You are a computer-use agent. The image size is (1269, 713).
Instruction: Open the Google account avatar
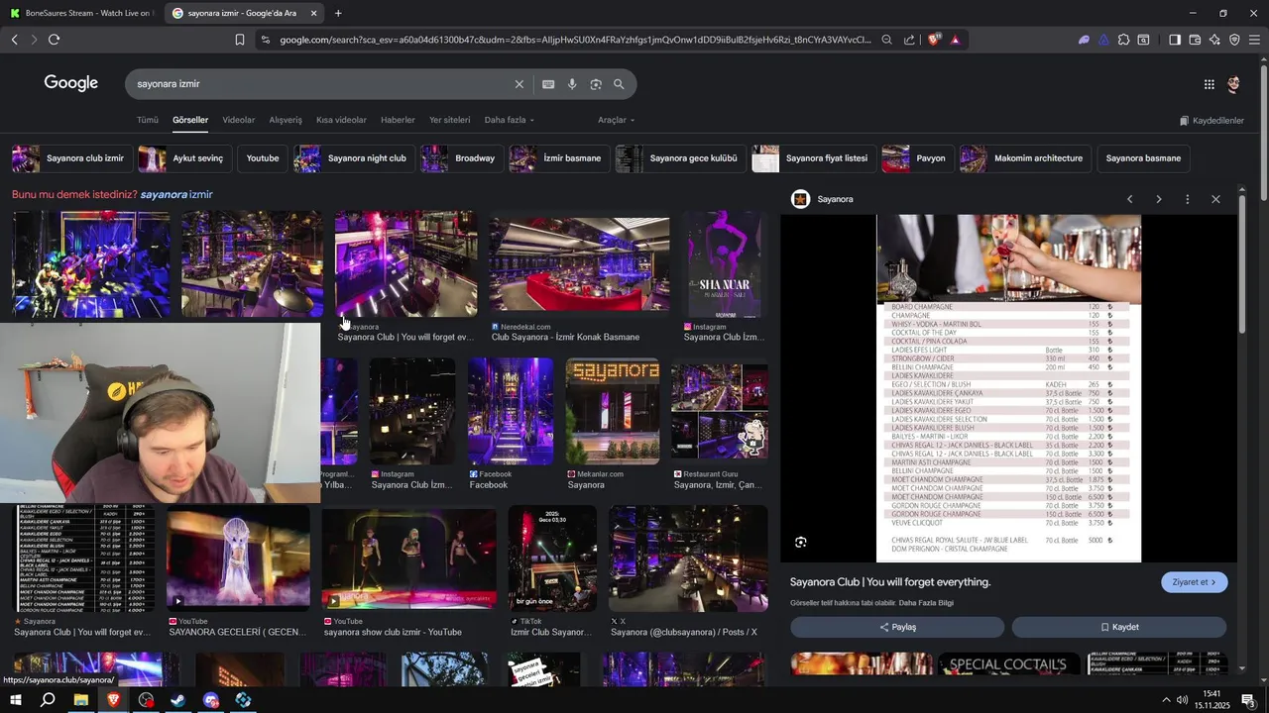pos(1233,84)
